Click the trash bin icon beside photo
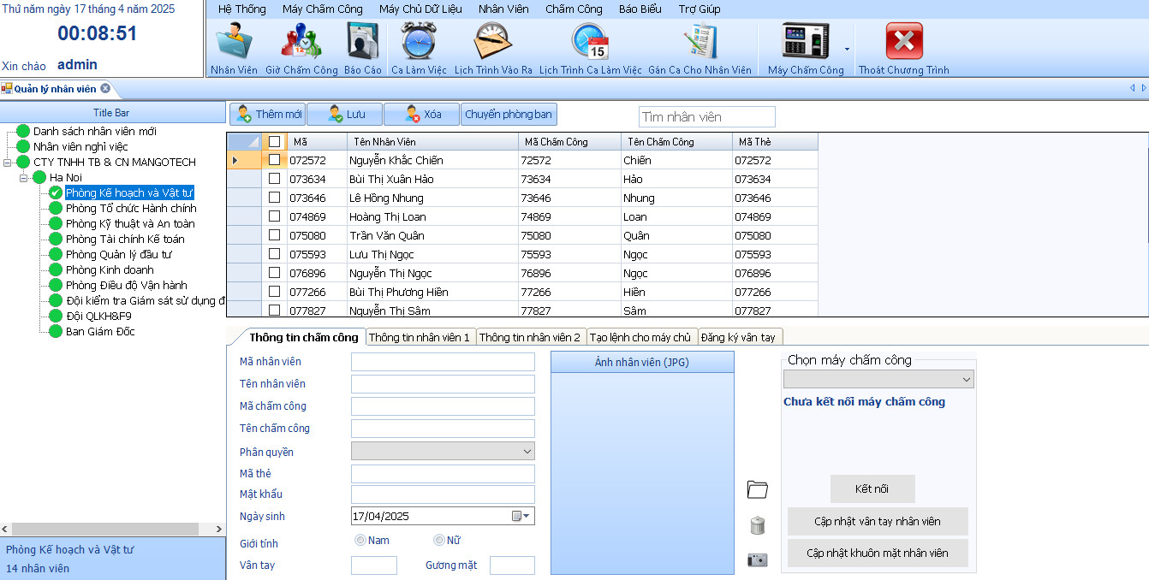 757,525
